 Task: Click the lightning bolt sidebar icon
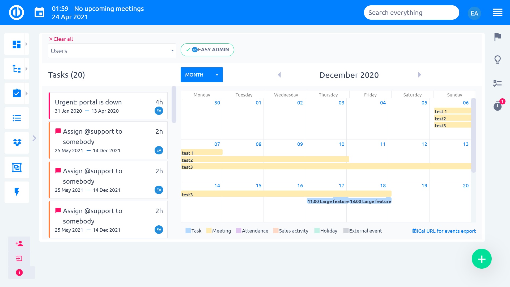(x=17, y=192)
